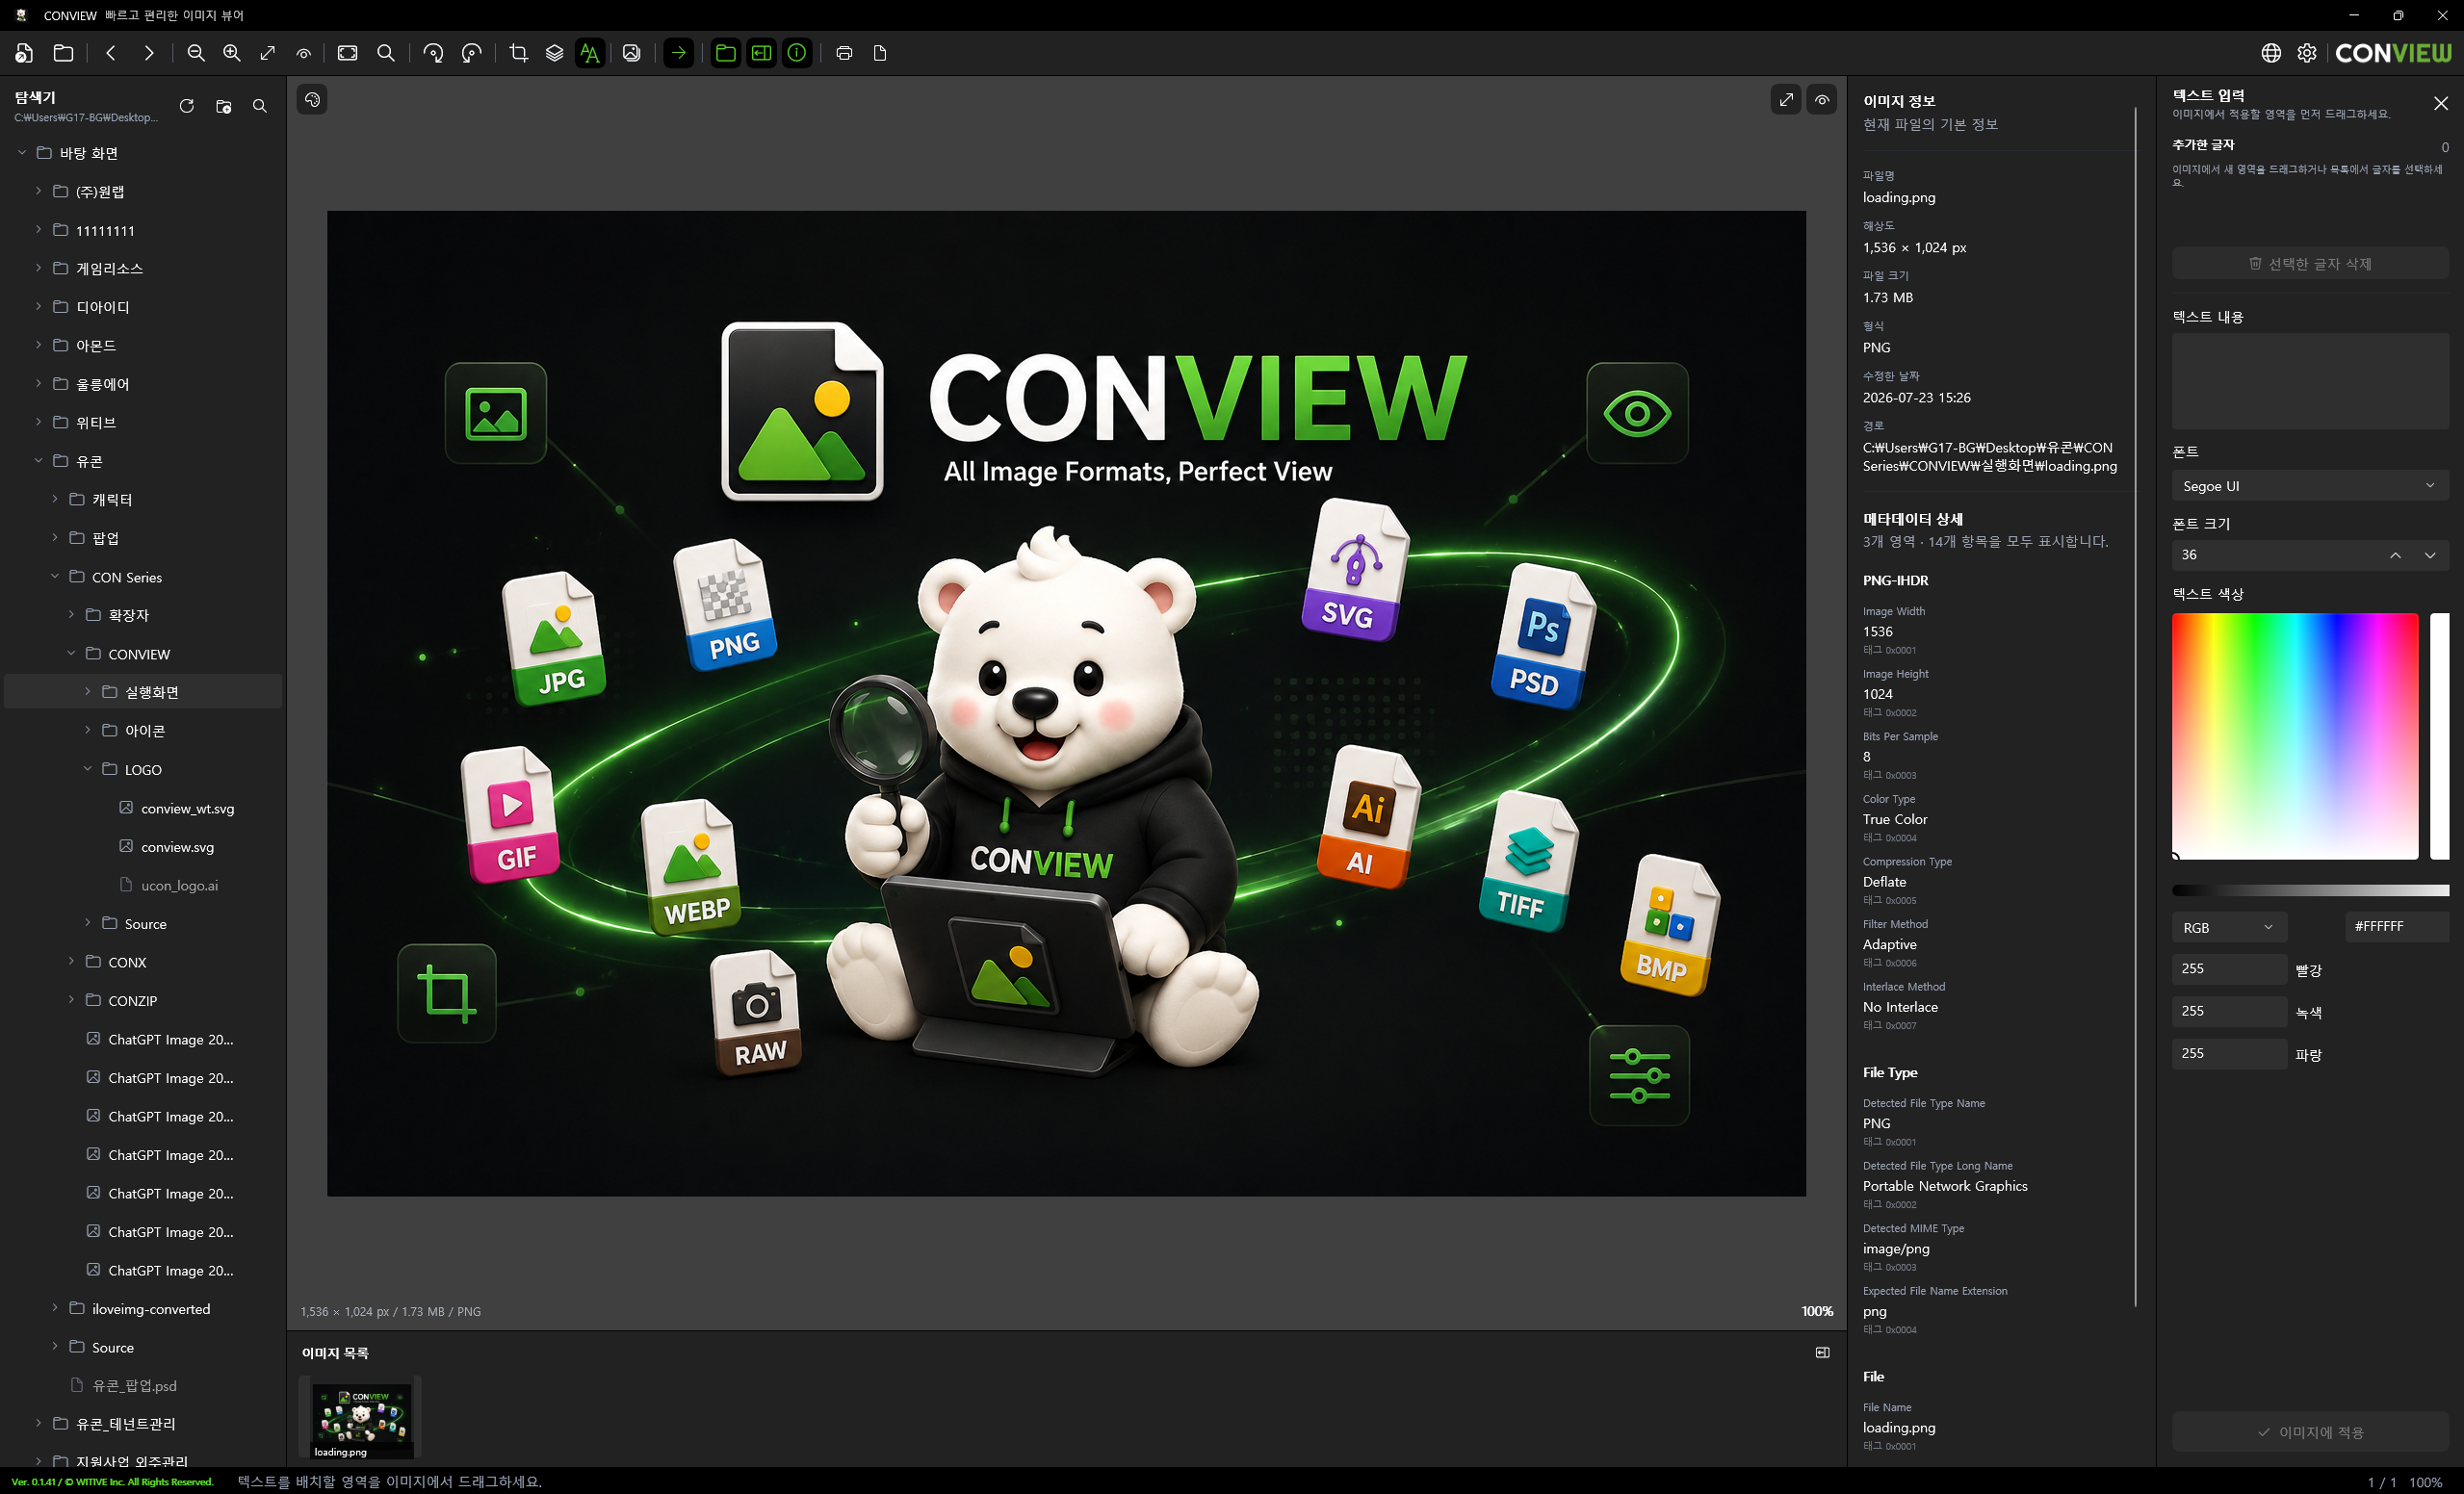
Task: Open the RGB color mode dropdown
Action: coord(2228,927)
